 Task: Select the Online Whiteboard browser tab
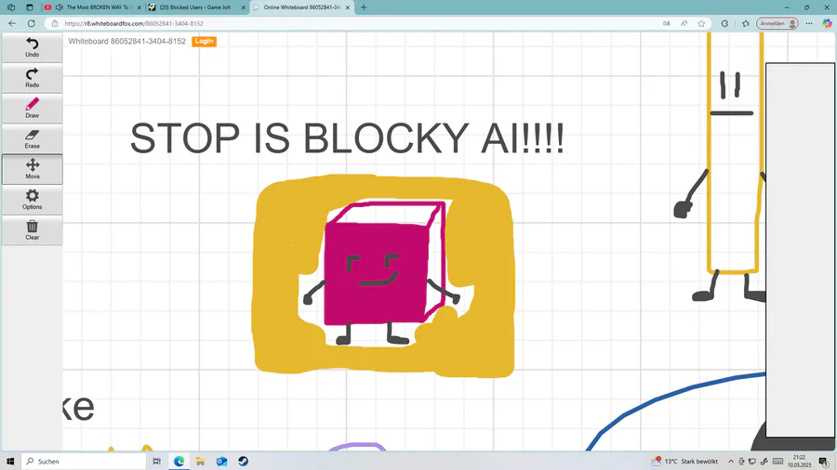tap(301, 7)
